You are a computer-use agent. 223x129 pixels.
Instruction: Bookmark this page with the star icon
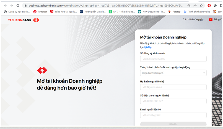click(201, 6)
